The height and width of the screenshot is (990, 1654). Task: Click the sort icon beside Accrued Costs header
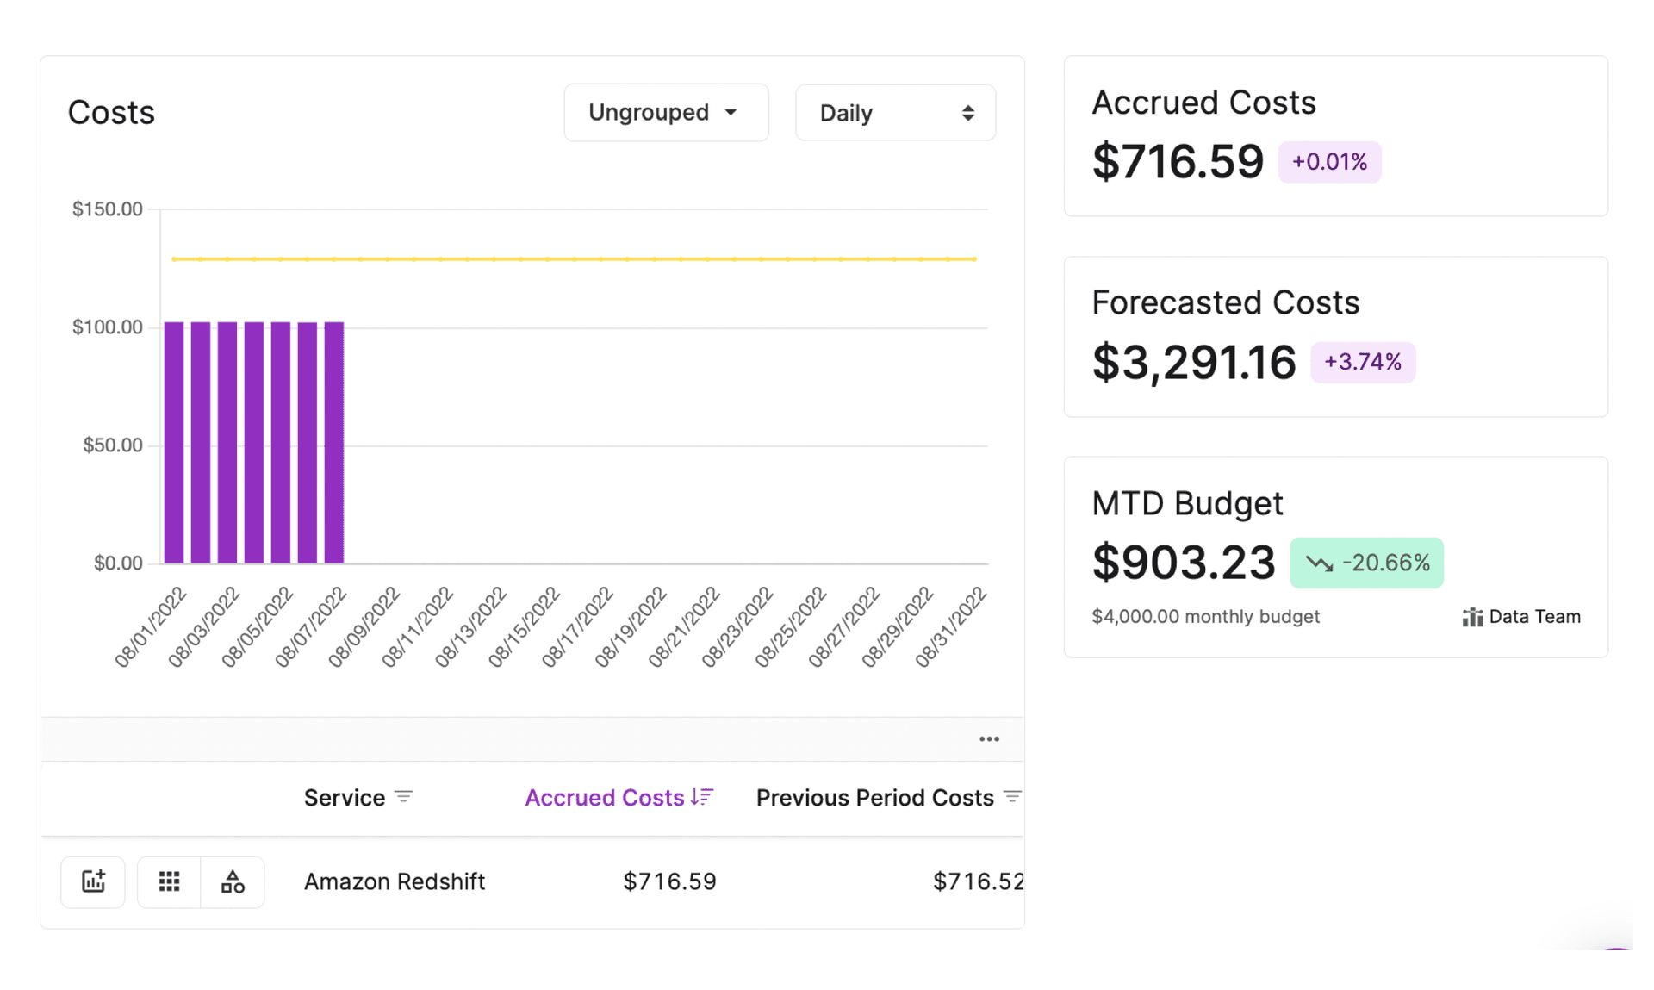point(700,797)
